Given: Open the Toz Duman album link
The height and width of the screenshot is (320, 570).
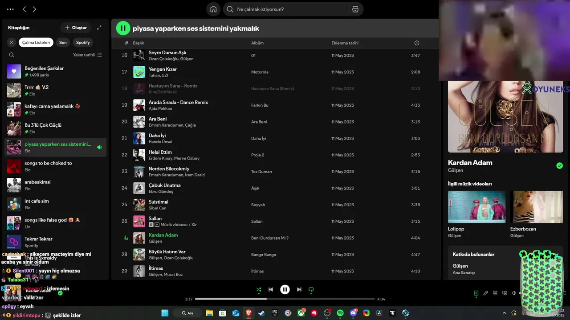Looking at the screenshot, I should 261,172.
